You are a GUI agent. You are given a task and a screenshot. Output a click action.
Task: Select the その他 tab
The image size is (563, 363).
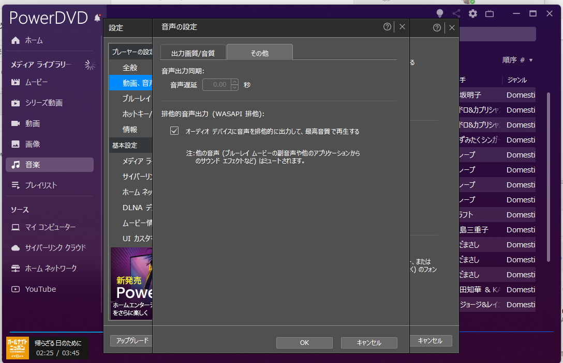point(259,53)
